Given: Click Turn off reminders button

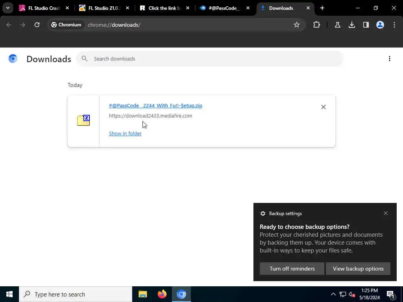Looking at the screenshot, I should pyautogui.click(x=292, y=269).
